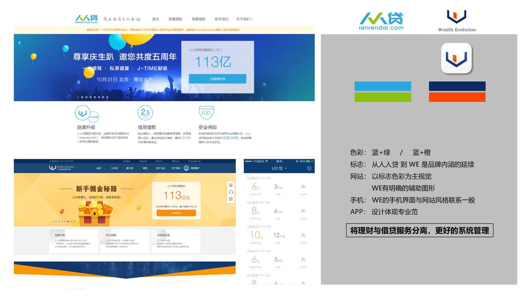Open 首页 on the renrendai site nav
Viewport: 529px width, 297px height.
coord(156,19)
